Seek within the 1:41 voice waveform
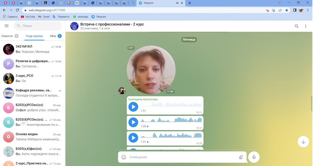Screen dimensions: 313x166 (x=171, y=136)
